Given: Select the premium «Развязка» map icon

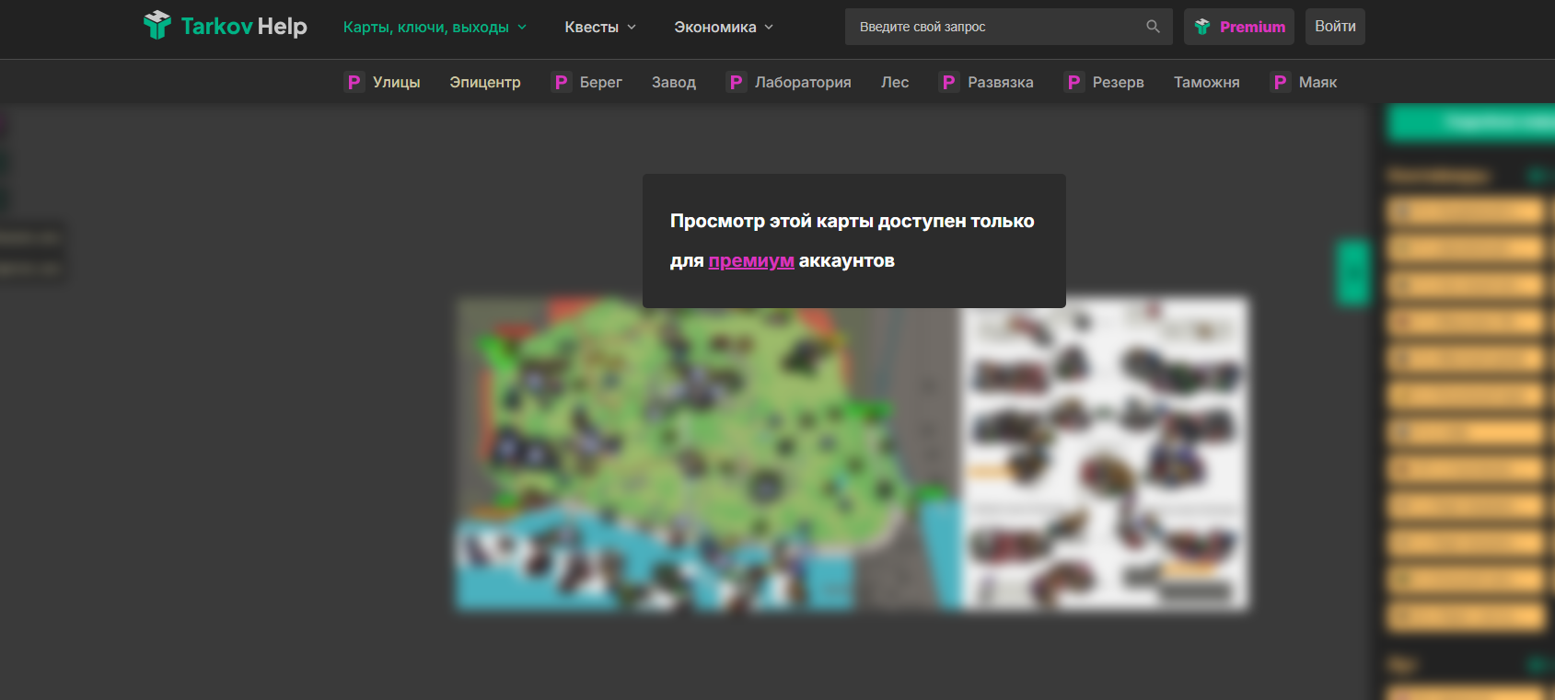Looking at the screenshot, I should (948, 82).
